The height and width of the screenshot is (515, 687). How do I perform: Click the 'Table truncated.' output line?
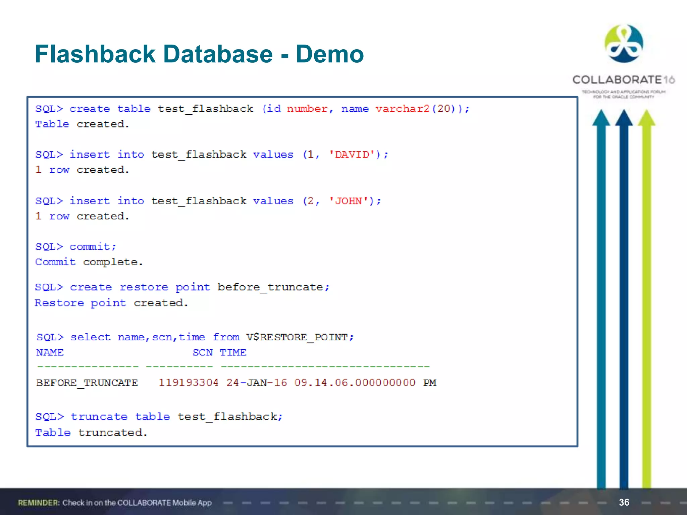tap(91, 433)
